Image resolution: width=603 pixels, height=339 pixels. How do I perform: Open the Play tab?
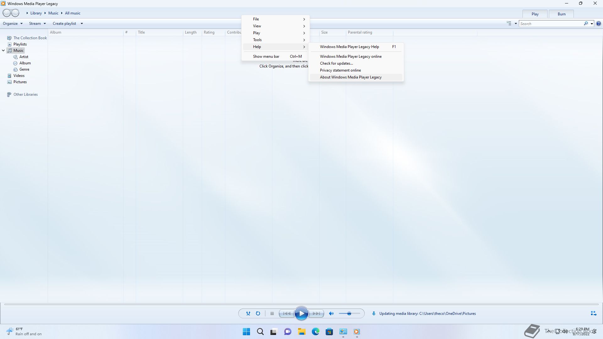pos(535,14)
